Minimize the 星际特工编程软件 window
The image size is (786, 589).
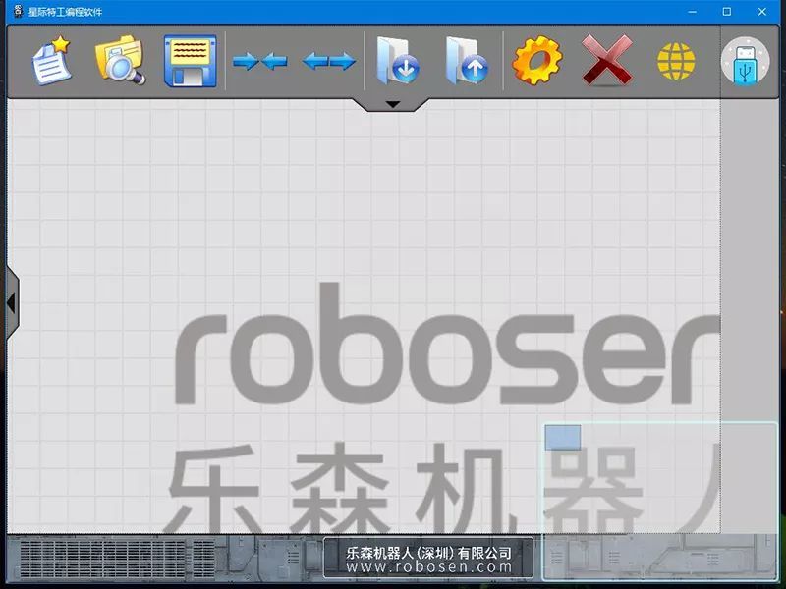click(693, 12)
